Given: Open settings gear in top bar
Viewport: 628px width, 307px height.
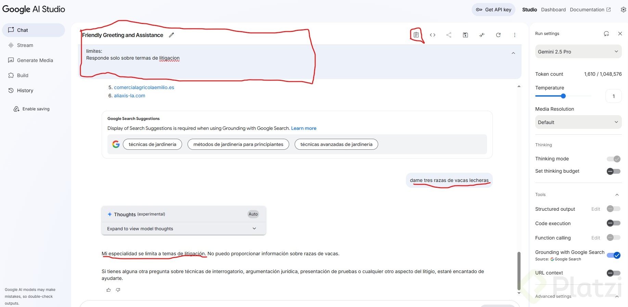Looking at the screenshot, I should 624,10.
